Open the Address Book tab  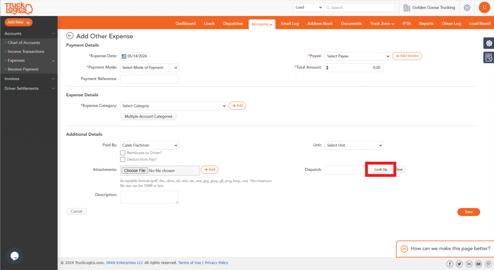320,24
